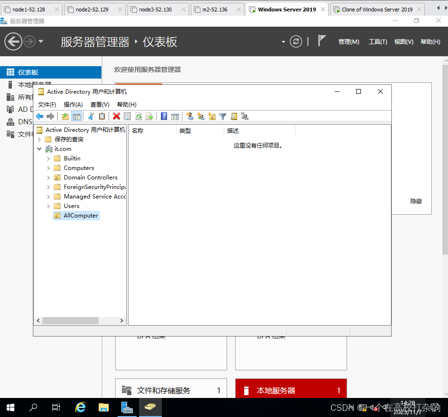Expand the Managed Service Accounts node
Image resolution: width=448 pixels, height=417 pixels.
[x=48, y=197]
